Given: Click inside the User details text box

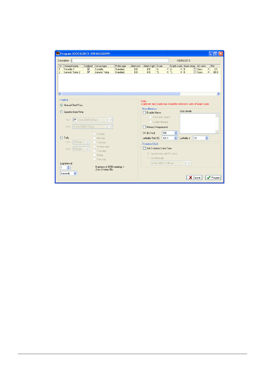Looking at the screenshot, I should (x=198, y=123).
